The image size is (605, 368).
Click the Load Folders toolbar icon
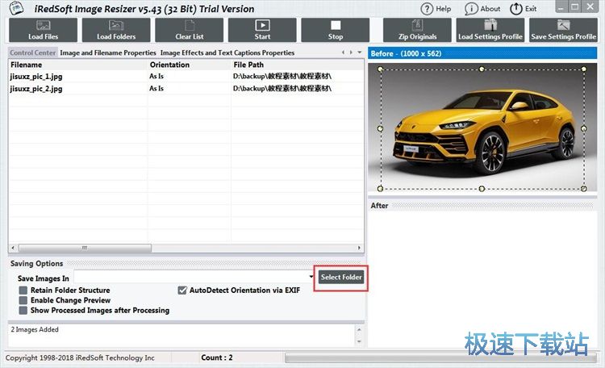[116, 30]
